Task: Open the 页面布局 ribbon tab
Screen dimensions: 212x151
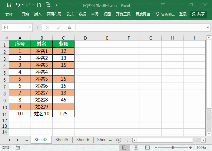Action: point(54,14)
